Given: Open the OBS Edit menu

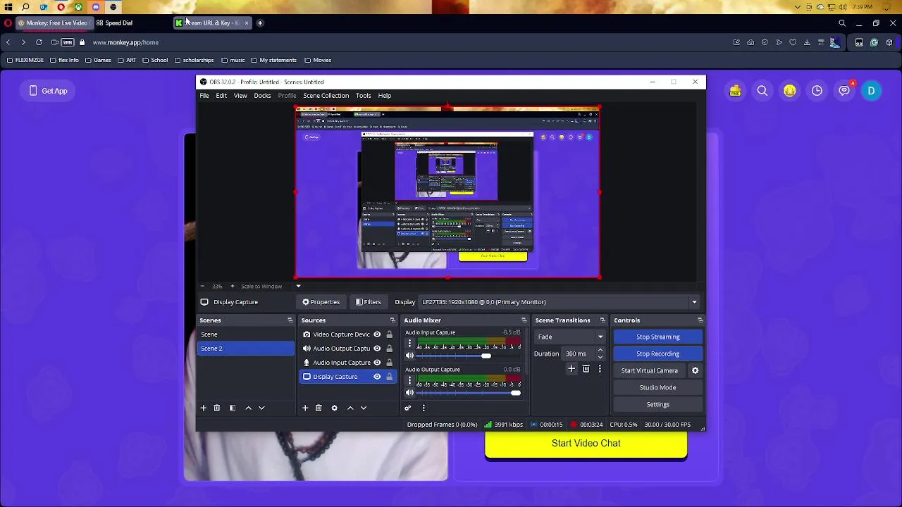Looking at the screenshot, I should point(221,96).
